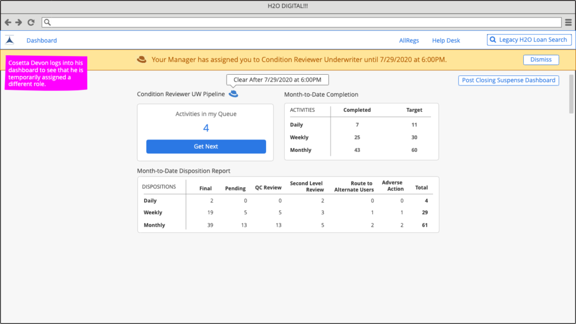
Task: Go to the Dashboard nav item
Action: (x=42, y=40)
